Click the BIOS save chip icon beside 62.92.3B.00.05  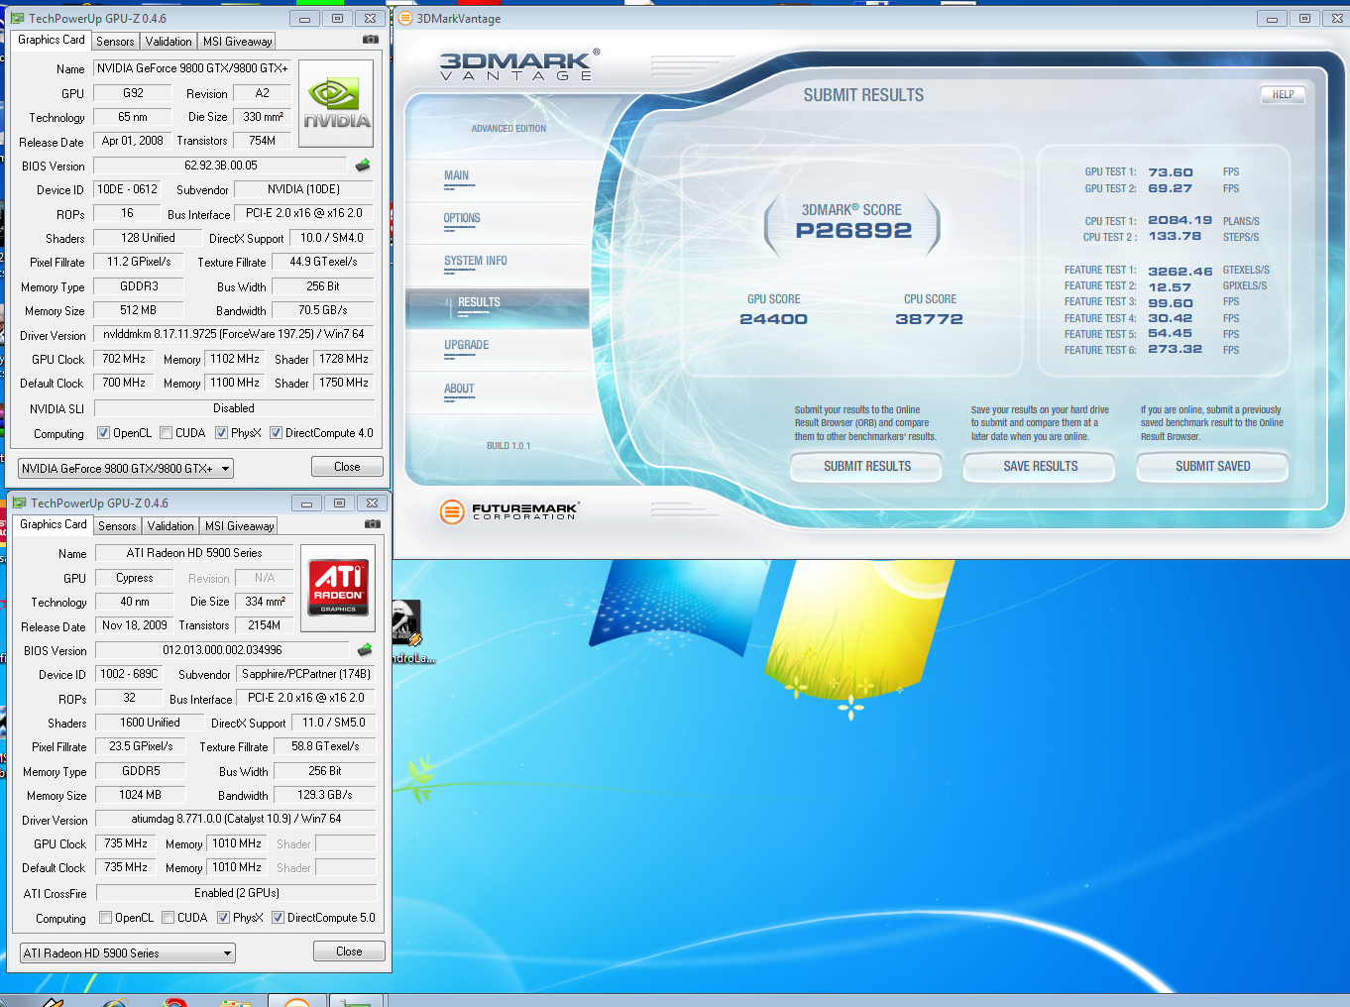tap(363, 166)
